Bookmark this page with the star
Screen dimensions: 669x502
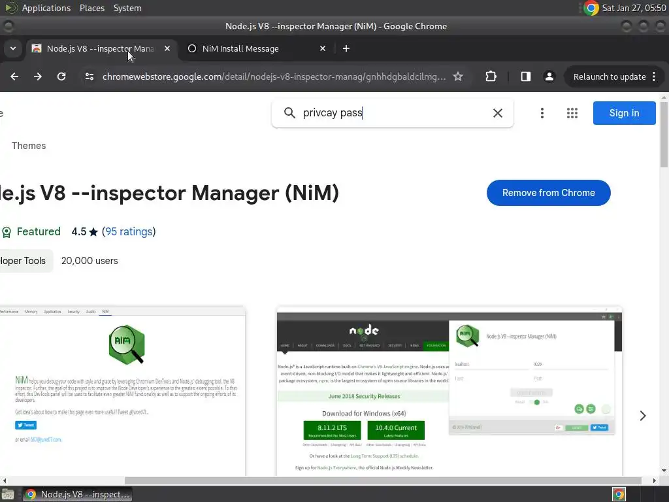458,76
